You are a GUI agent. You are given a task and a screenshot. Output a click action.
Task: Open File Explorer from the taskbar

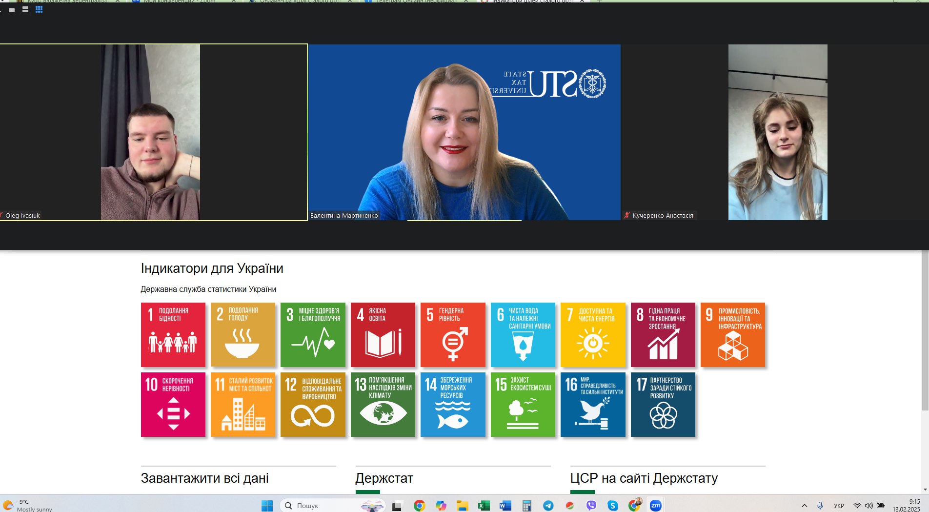462,506
